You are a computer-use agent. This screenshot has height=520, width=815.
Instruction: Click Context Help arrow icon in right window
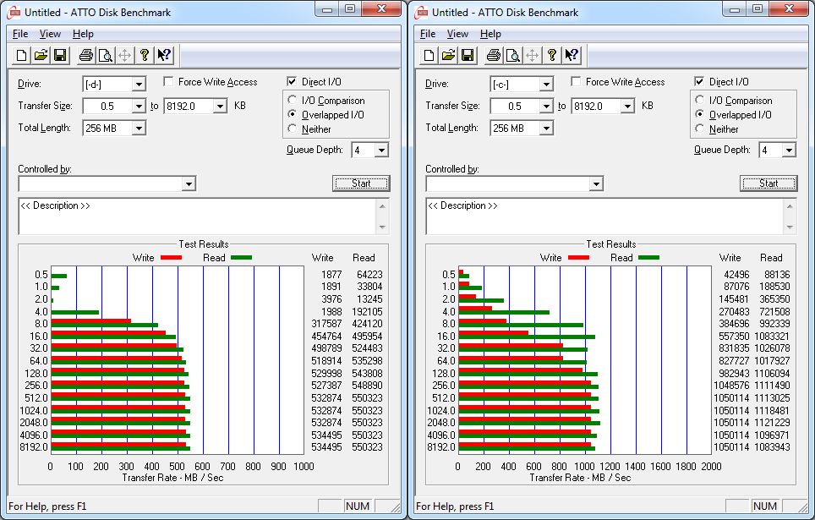572,55
